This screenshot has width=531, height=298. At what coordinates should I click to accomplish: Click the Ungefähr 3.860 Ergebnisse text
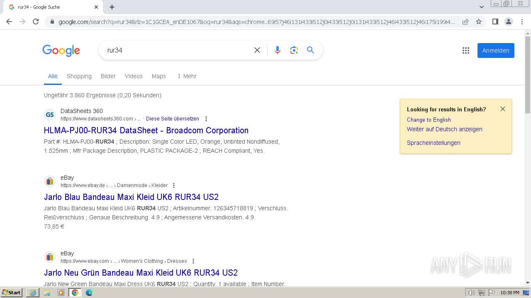point(102,95)
